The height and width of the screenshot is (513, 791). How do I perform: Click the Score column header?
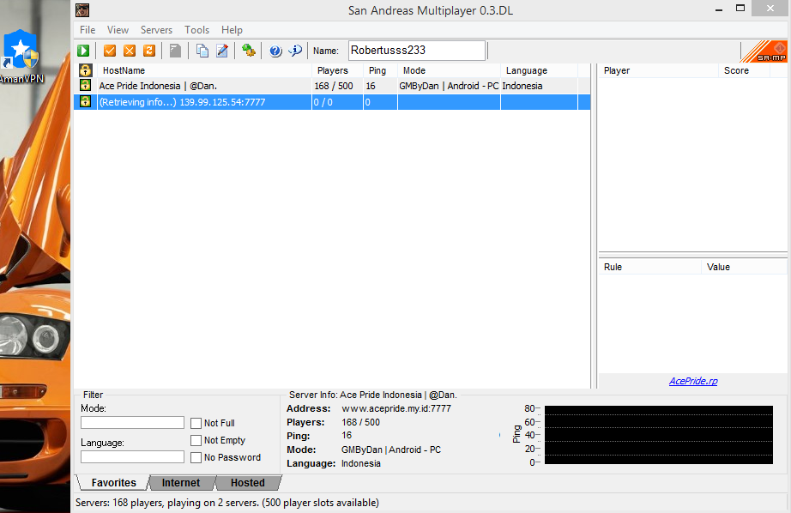[x=744, y=70]
